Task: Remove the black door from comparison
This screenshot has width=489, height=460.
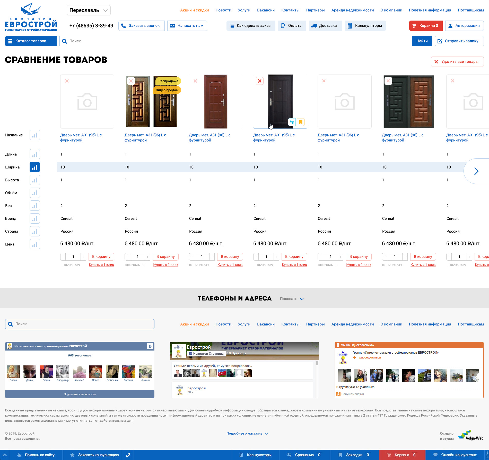Action: 260,81
